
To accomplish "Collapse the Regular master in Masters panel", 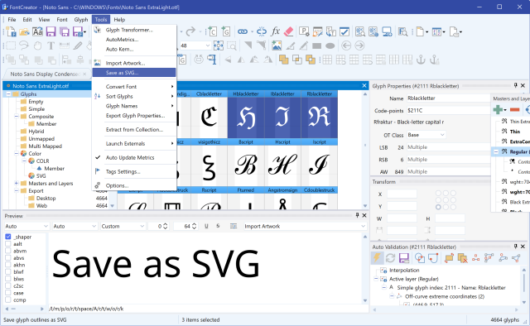I will coord(496,151).
